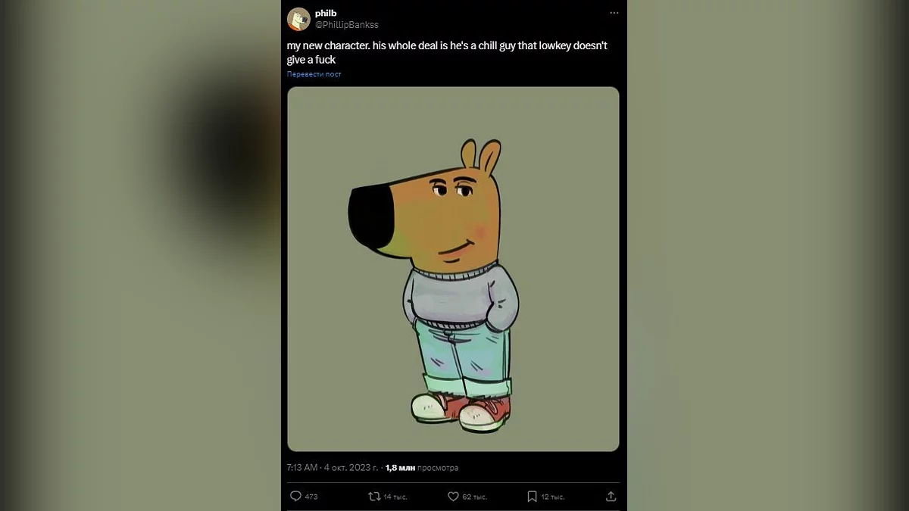The height and width of the screenshot is (511, 909).
Task: View the "1,8 млн просмотра" view count
Action: (421, 468)
